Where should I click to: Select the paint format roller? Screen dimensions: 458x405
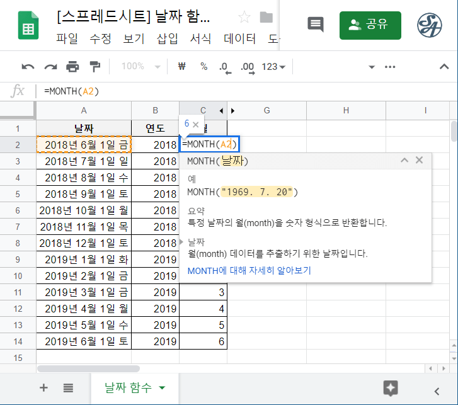[95, 67]
